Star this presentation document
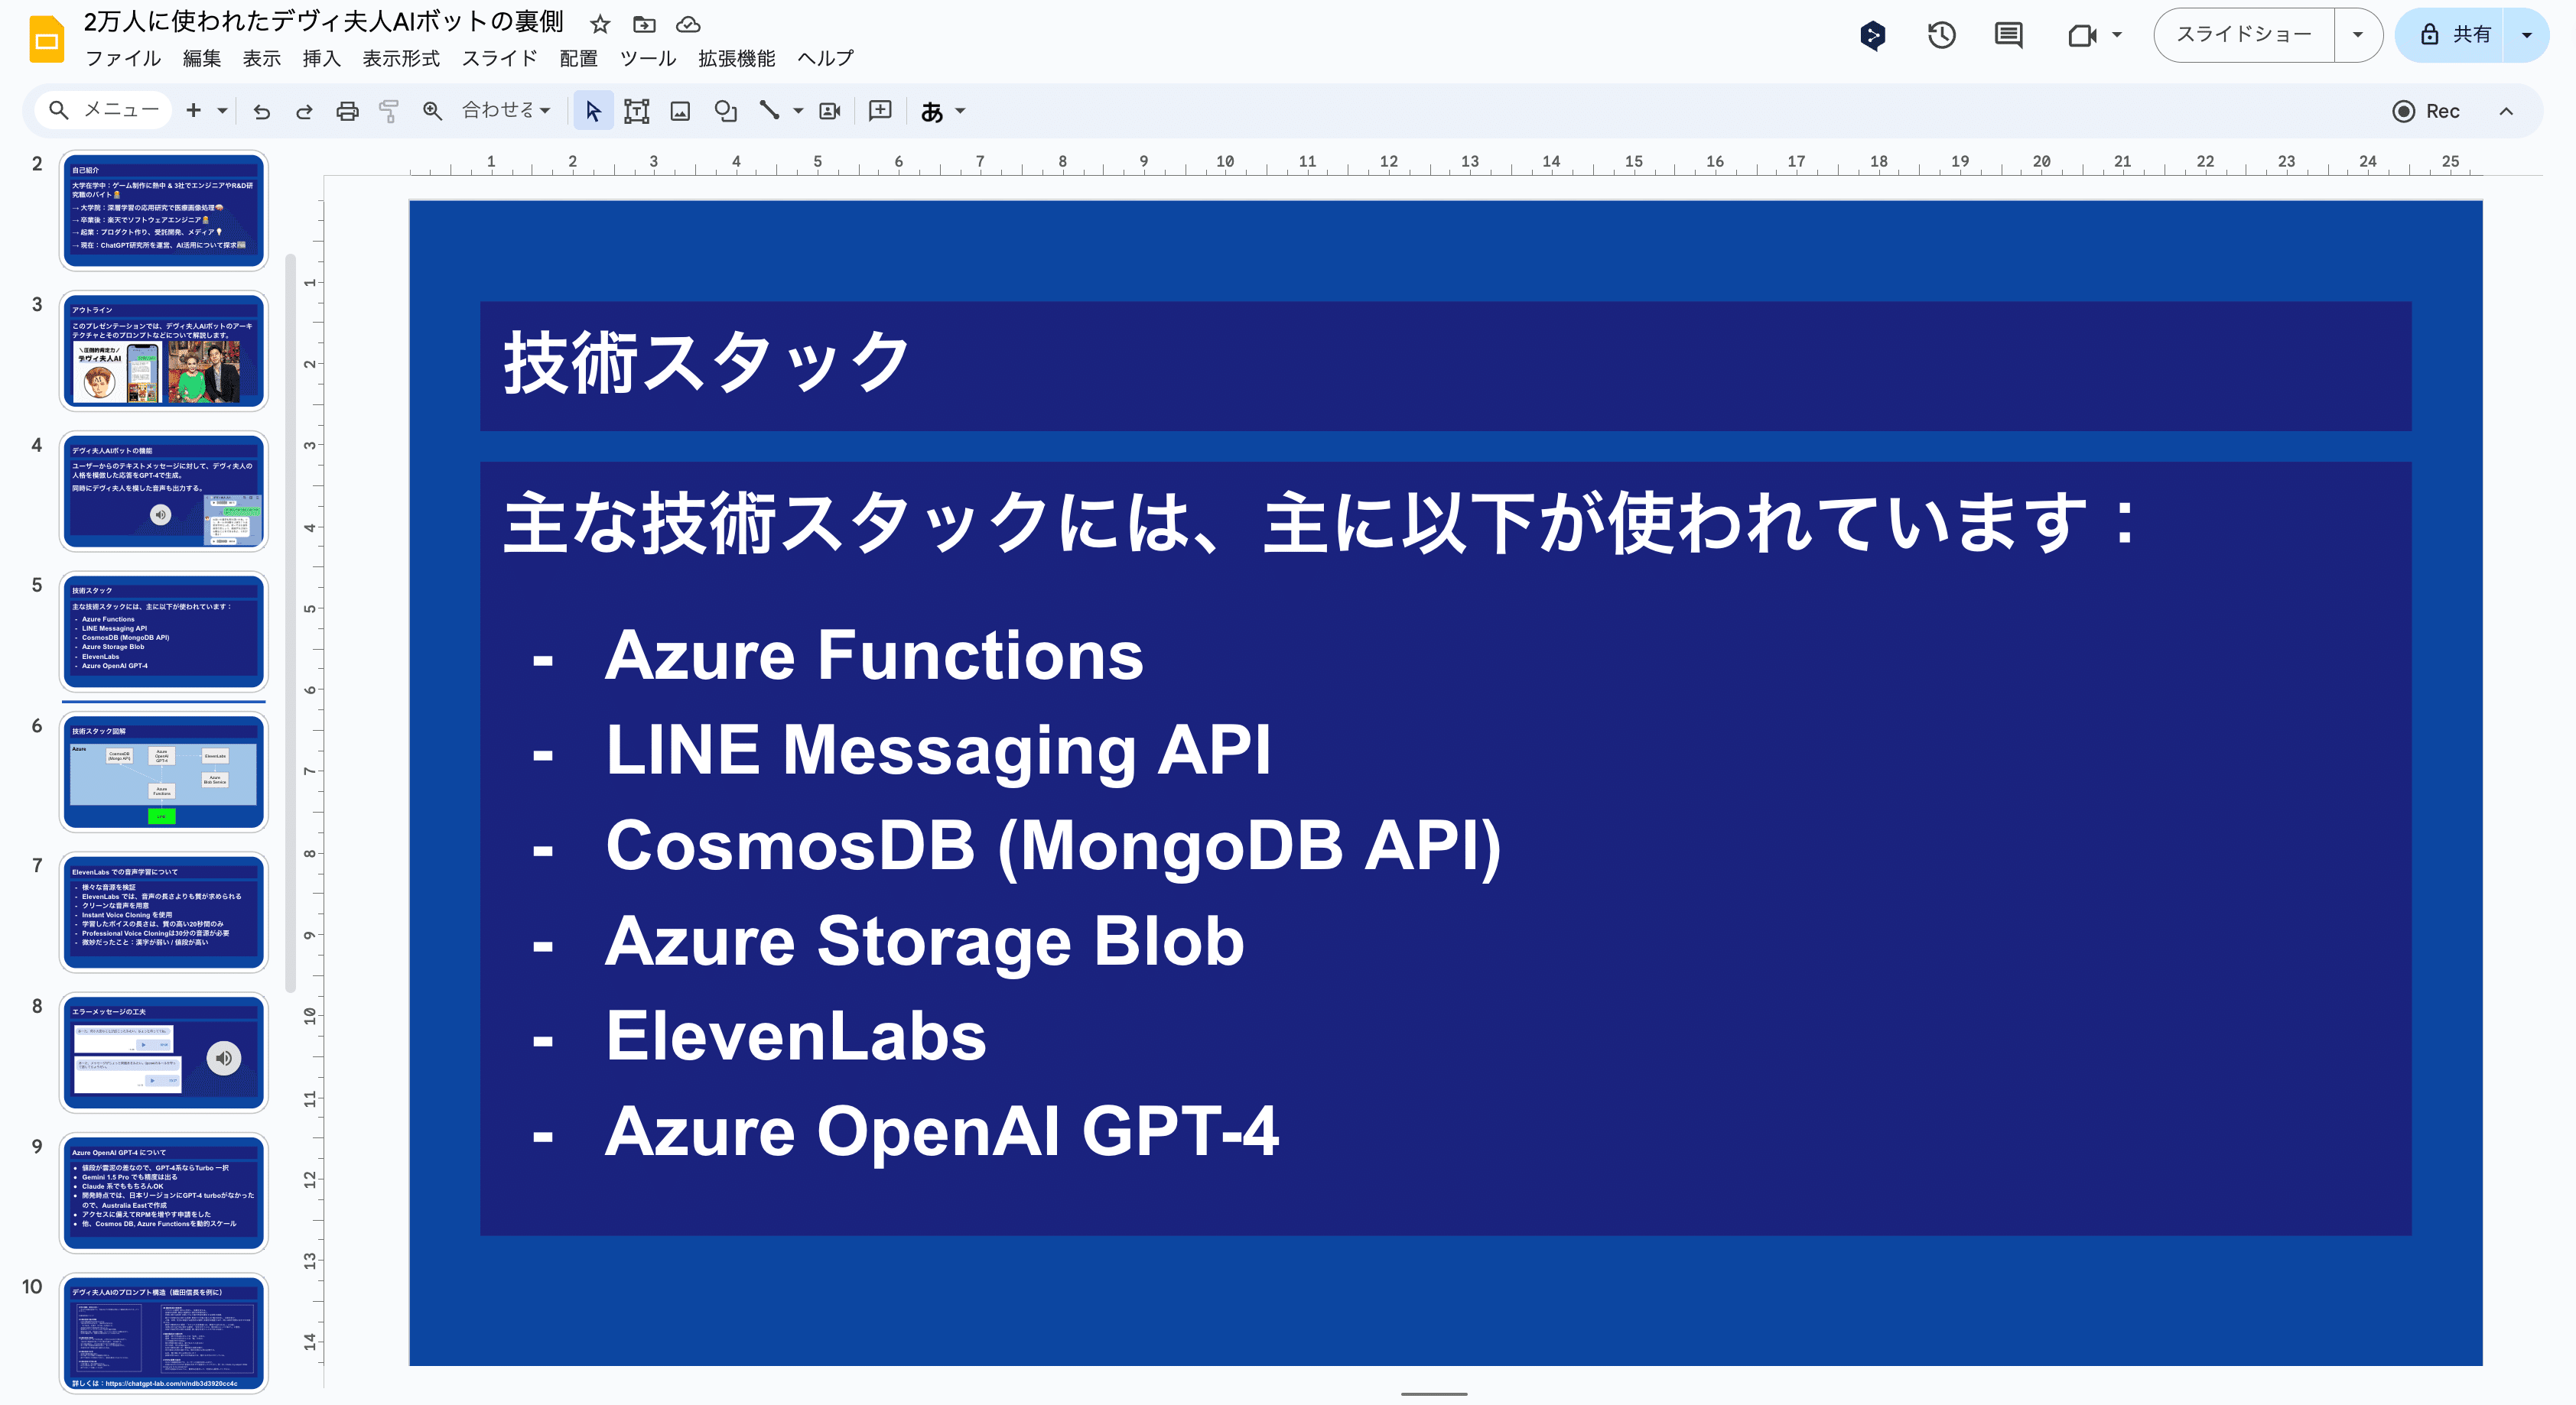 coord(600,24)
